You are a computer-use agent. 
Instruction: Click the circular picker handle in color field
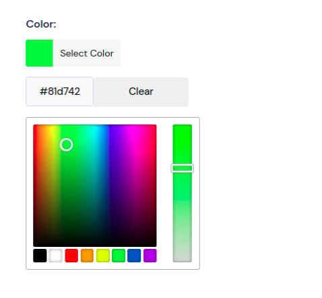[x=66, y=145]
